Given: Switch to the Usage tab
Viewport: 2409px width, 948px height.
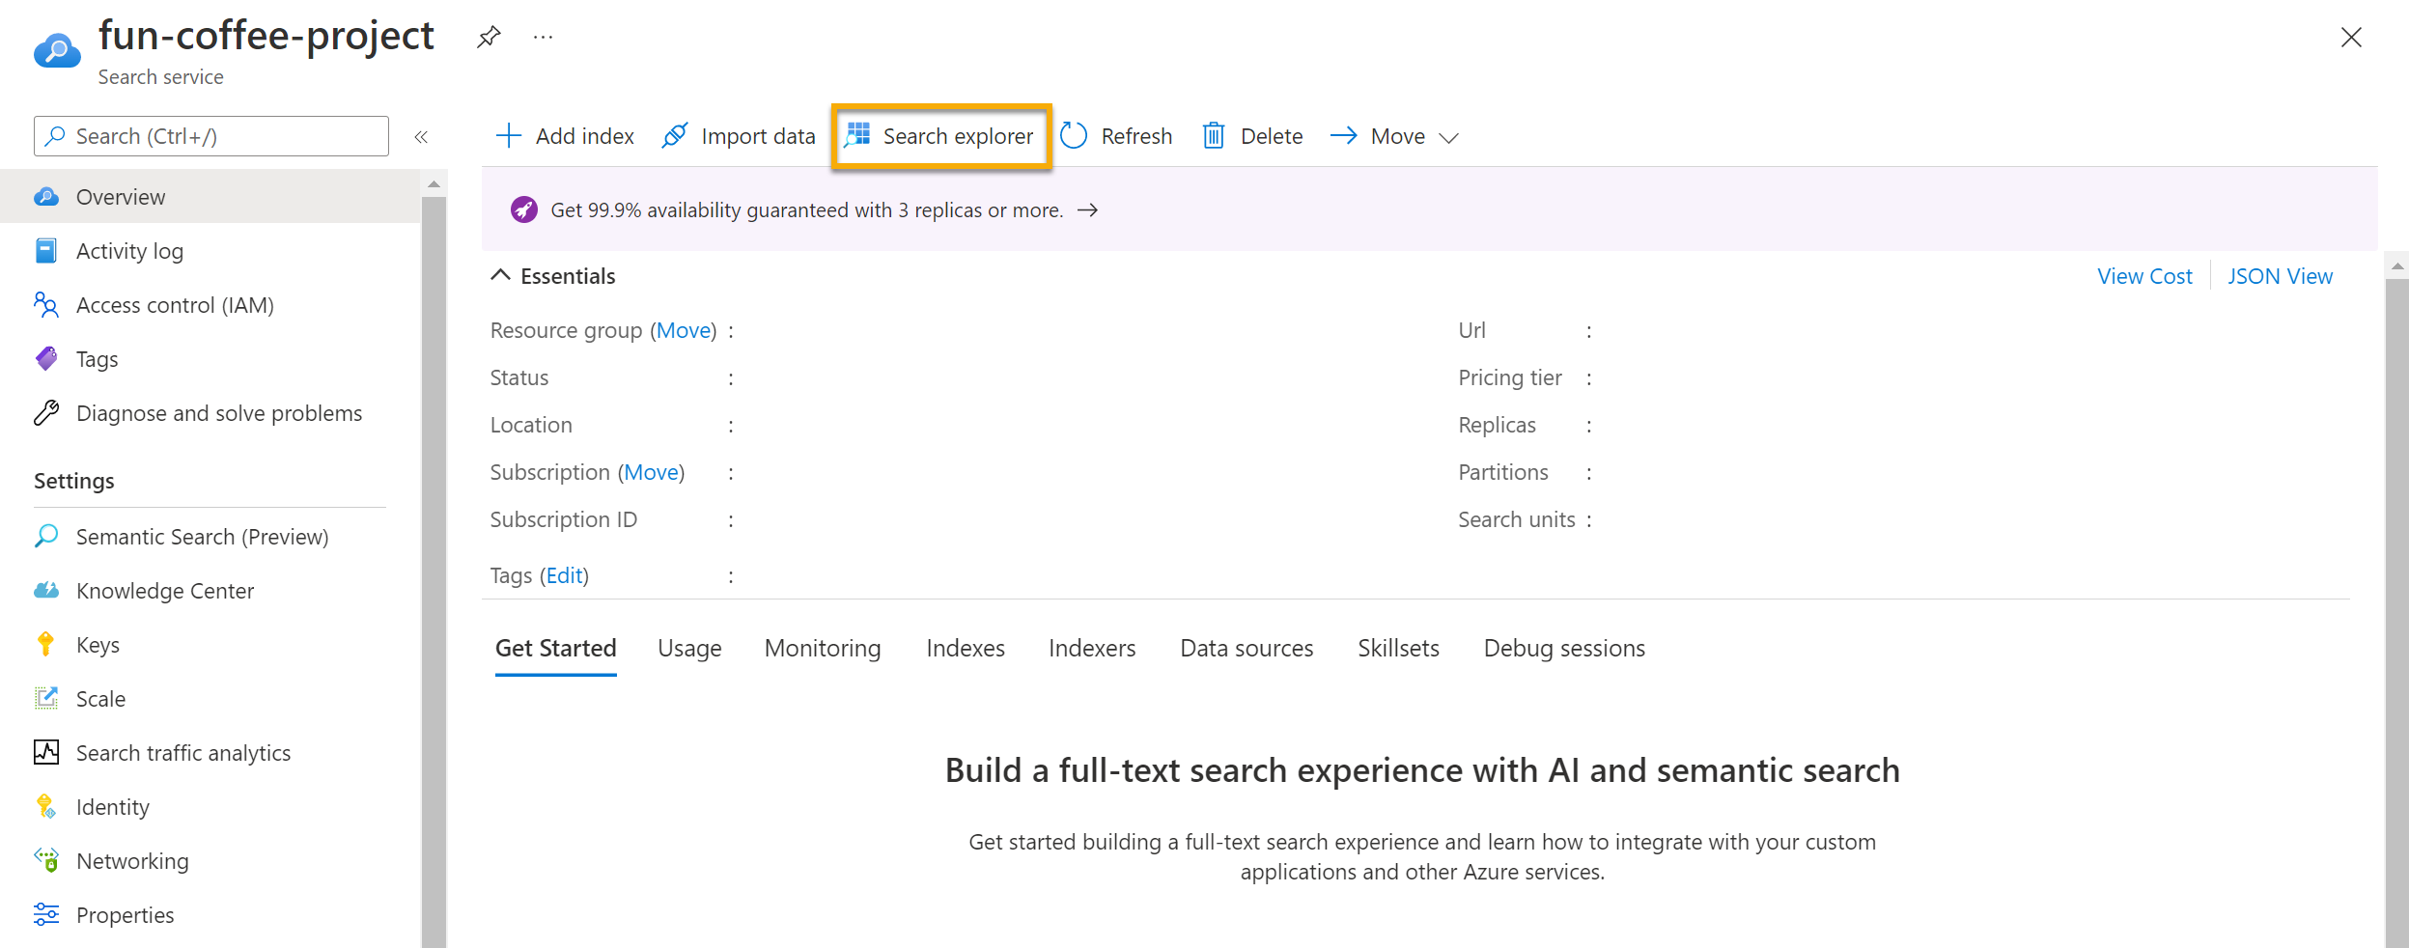Looking at the screenshot, I should tap(689, 649).
